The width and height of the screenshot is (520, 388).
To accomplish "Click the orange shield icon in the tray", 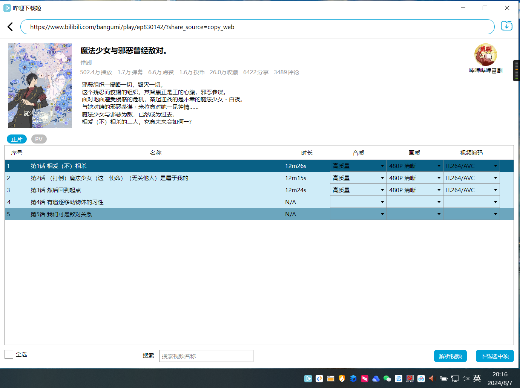I will point(342,379).
